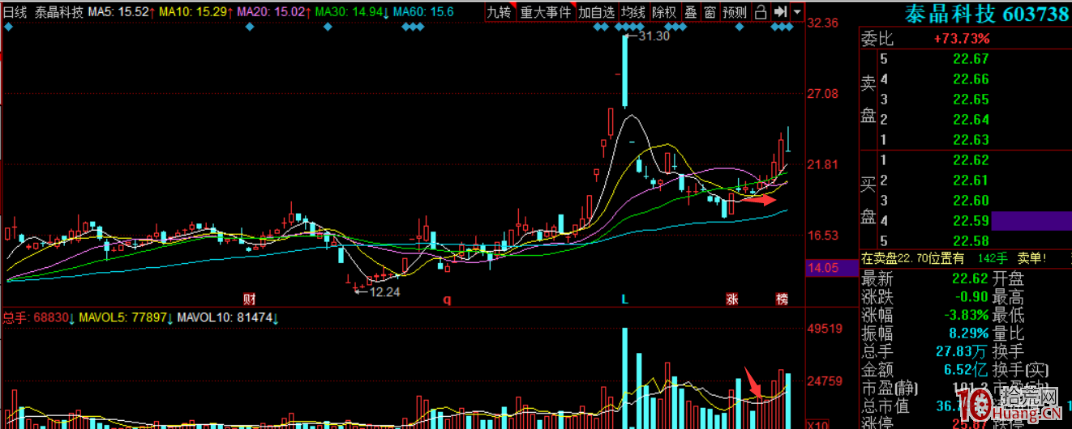Viewport: 1072px width, 429px height.
Task: Toggle 除权 ex-rights adjustment
Action: [x=664, y=12]
